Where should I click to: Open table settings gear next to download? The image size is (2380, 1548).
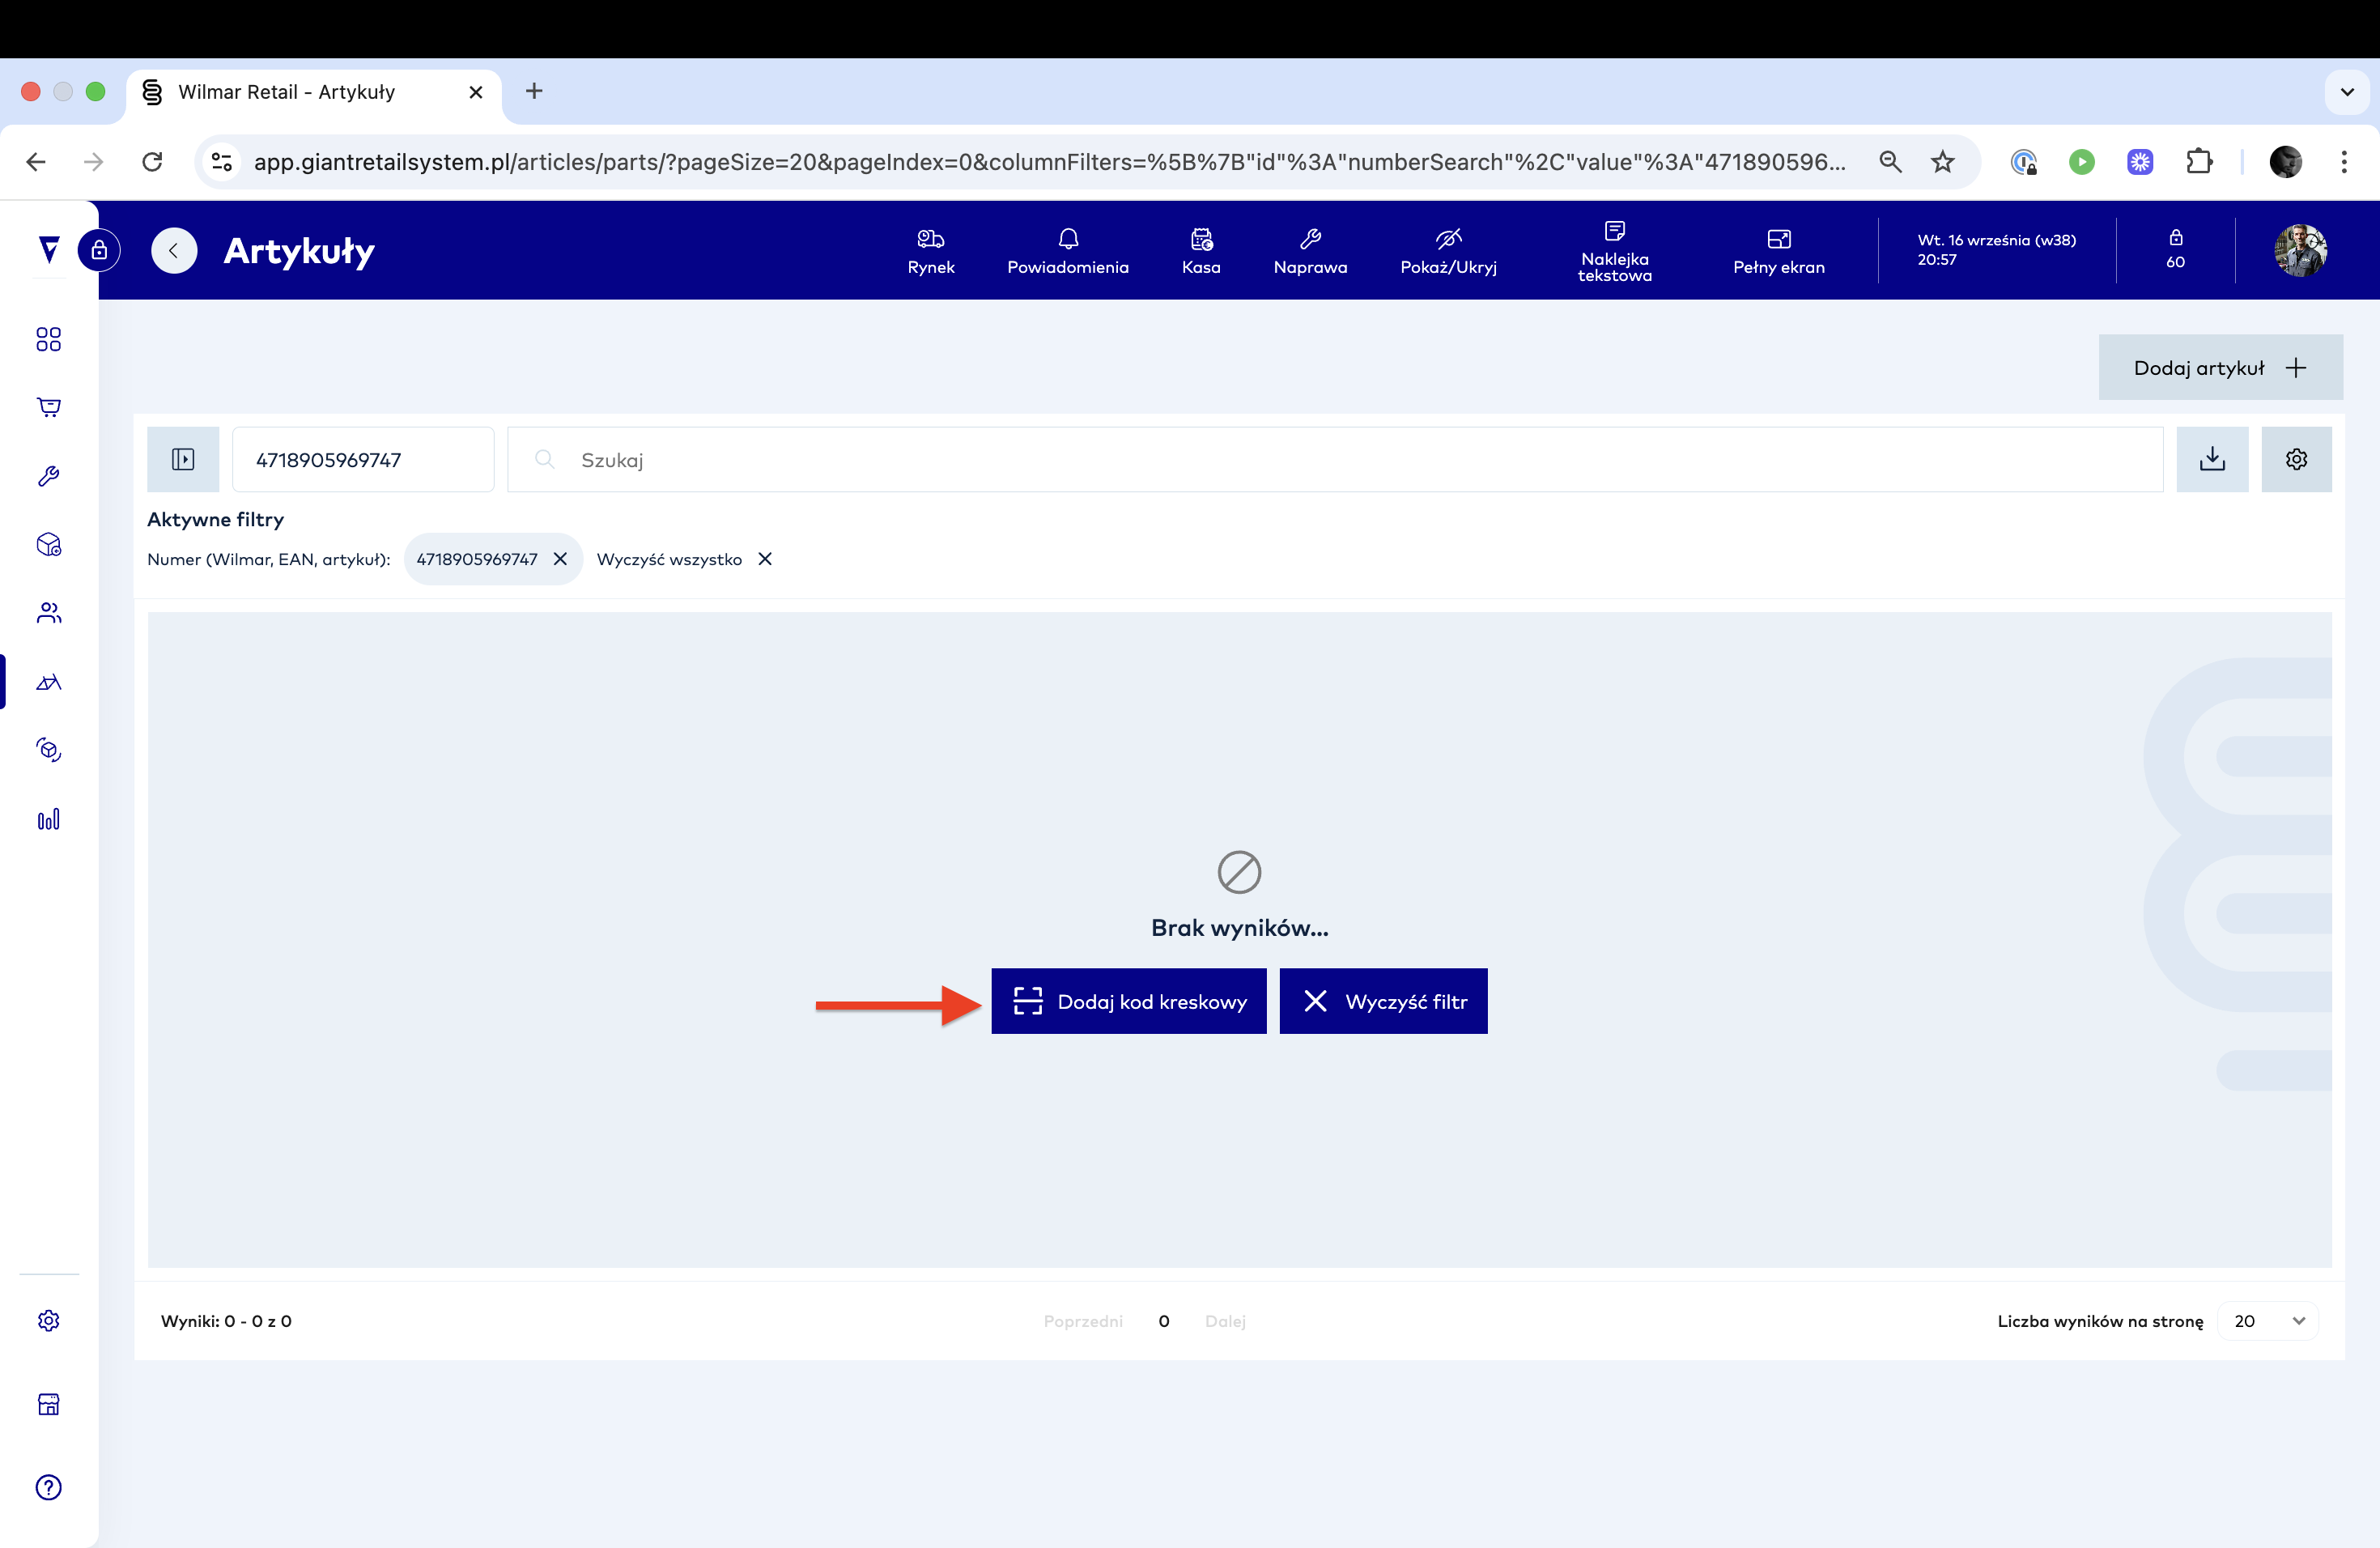pos(2296,459)
